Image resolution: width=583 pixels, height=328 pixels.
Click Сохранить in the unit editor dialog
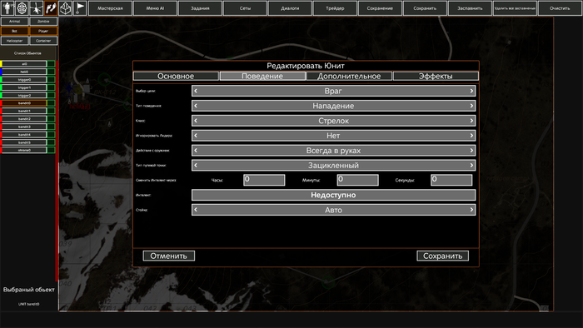coord(442,256)
